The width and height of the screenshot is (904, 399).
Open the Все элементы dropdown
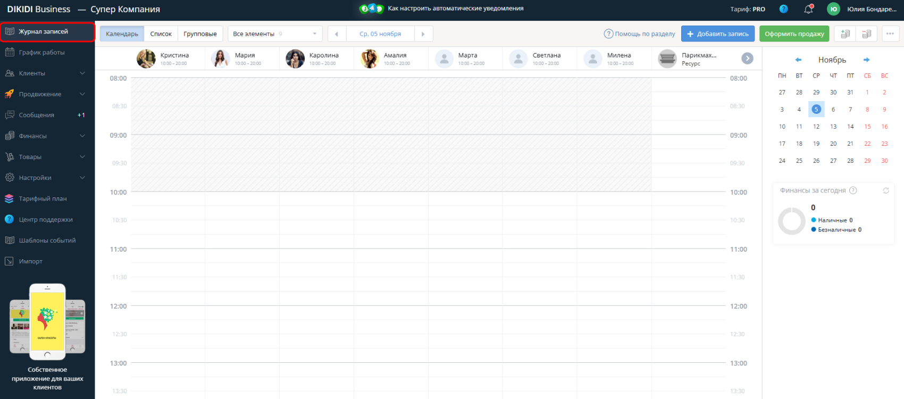(x=275, y=34)
